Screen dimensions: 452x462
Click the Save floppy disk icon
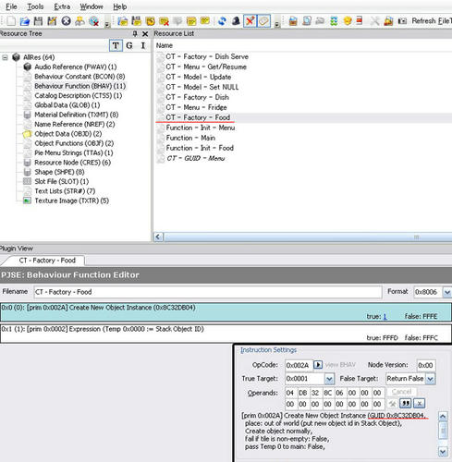pos(38,21)
